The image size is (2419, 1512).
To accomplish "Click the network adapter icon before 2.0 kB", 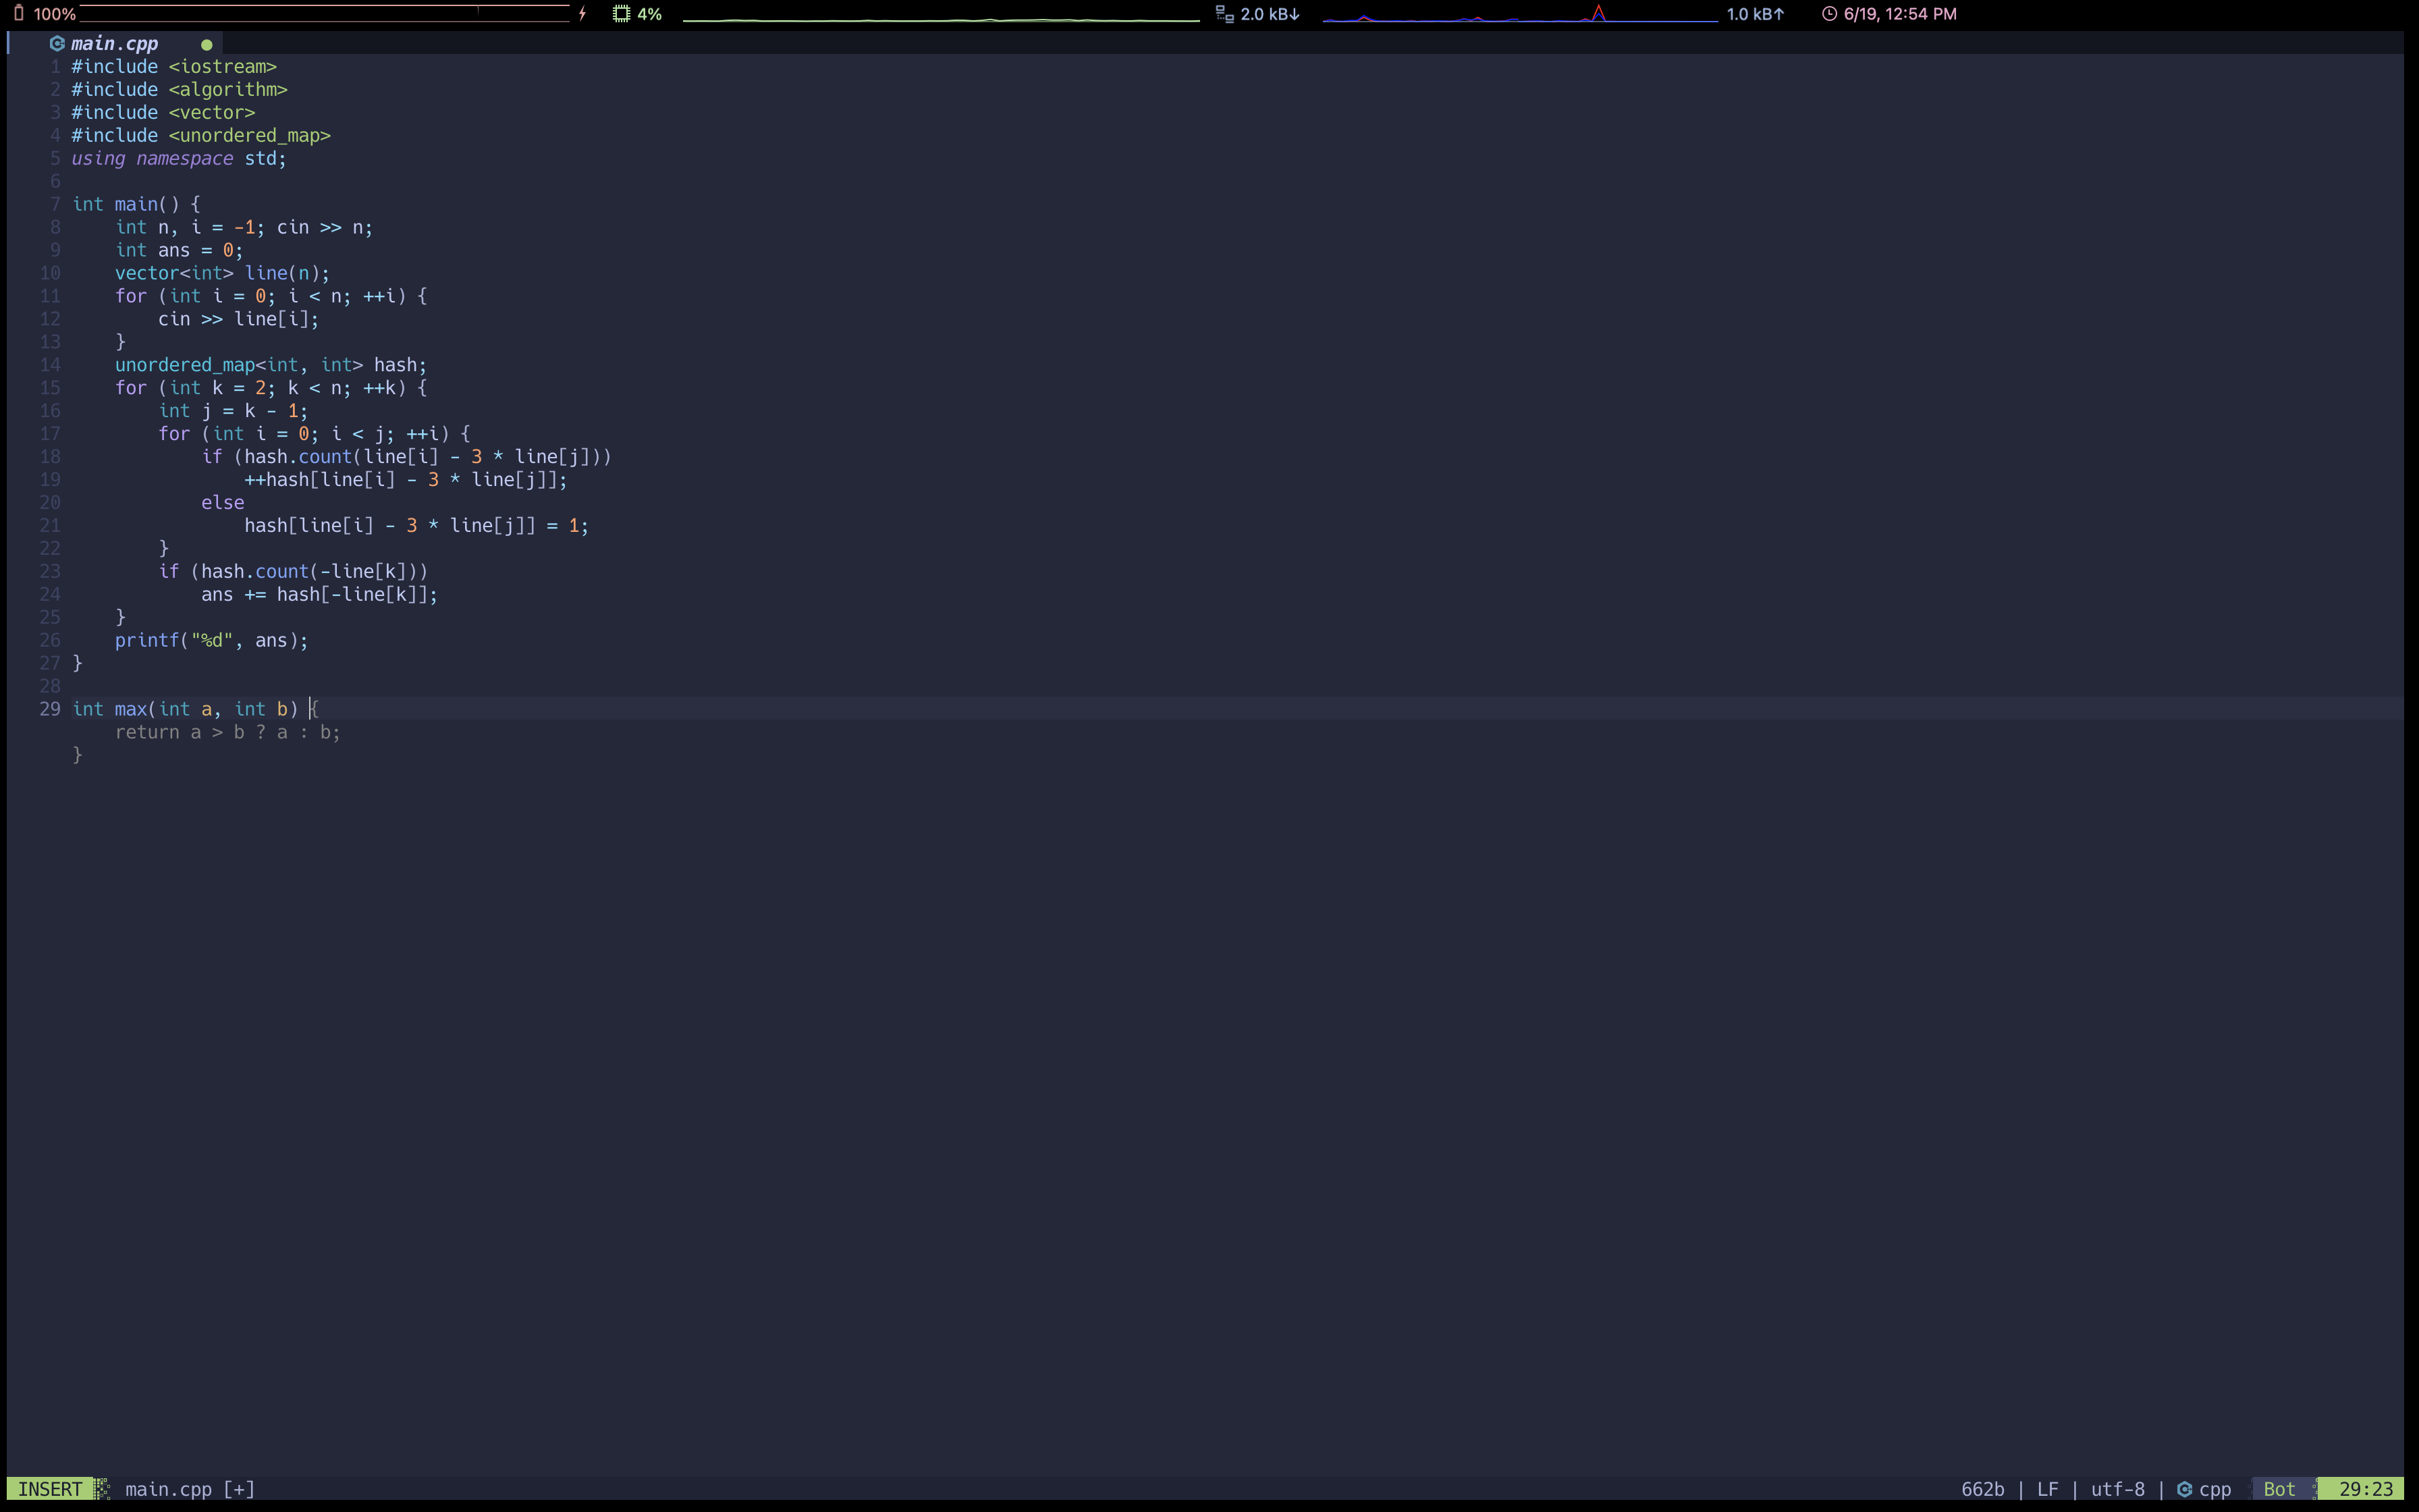I will (1224, 13).
